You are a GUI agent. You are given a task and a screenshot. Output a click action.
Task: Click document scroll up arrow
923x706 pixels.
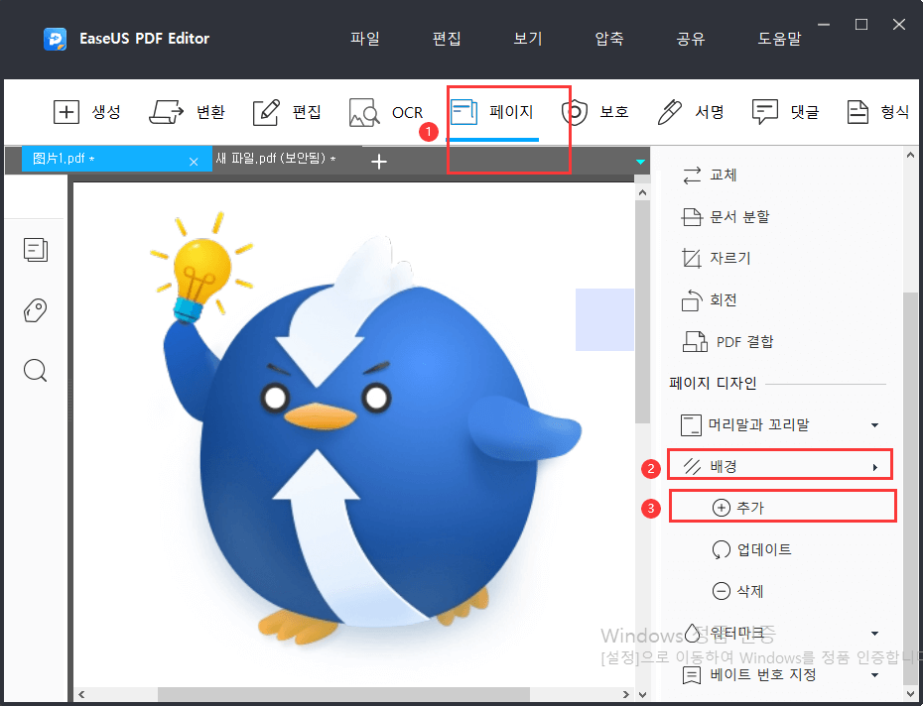(x=642, y=192)
